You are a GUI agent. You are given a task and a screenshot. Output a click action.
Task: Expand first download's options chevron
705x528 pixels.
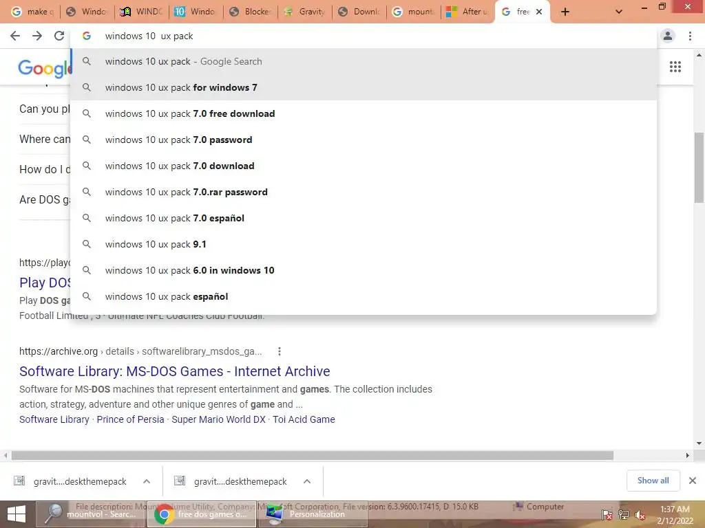click(147, 481)
